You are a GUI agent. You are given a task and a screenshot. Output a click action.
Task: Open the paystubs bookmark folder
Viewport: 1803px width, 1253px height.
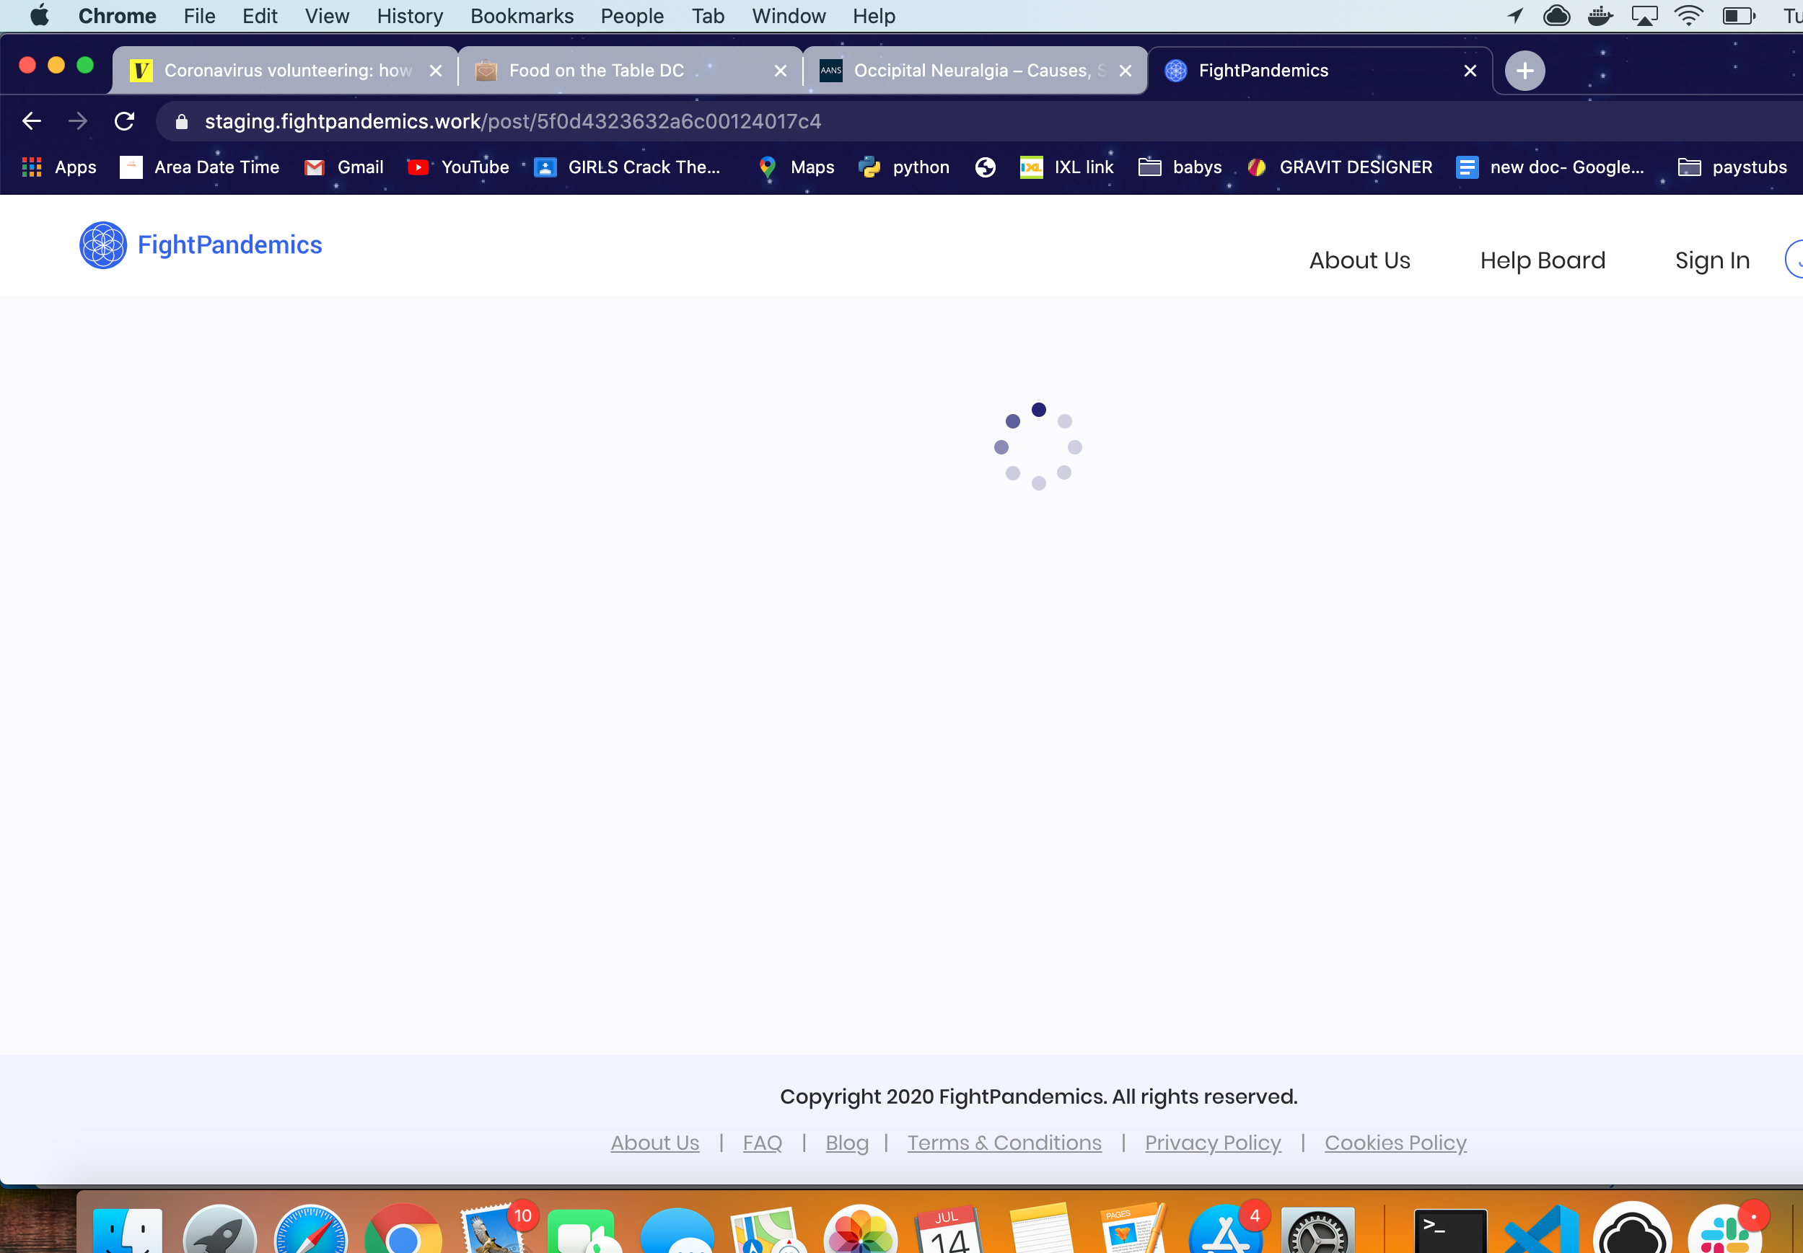(1732, 167)
